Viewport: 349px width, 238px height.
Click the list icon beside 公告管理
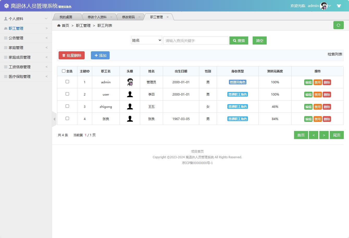click(x=6, y=38)
